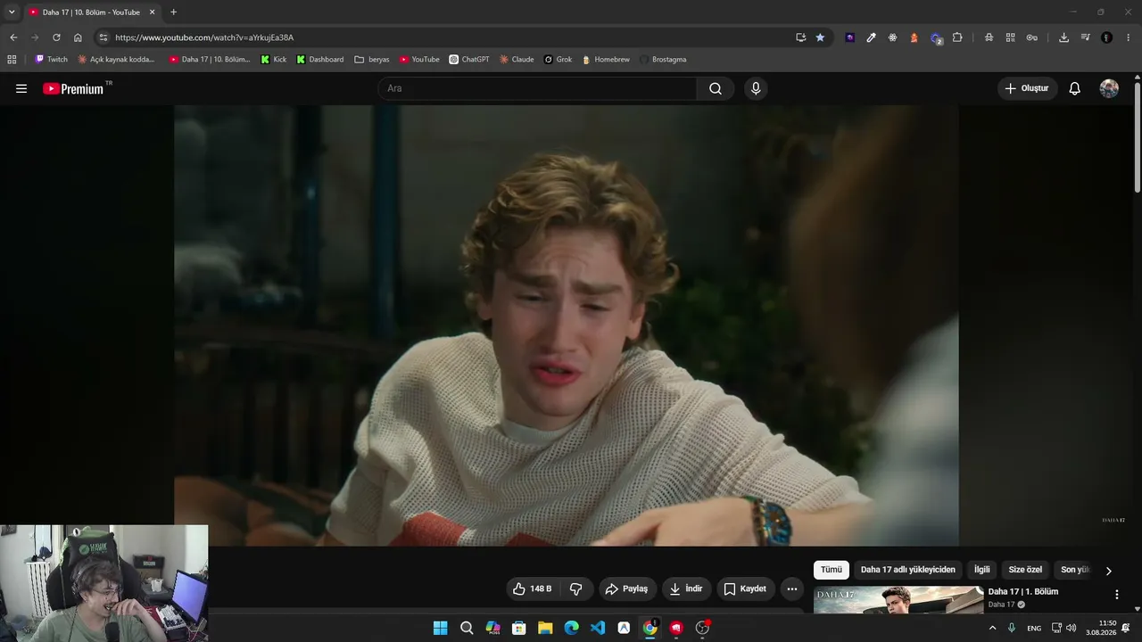Open the Açık kaynak kodda bookmark
The width and height of the screenshot is (1142, 642).
116,60
